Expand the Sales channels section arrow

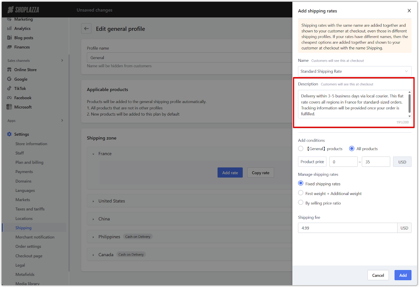(x=62, y=60)
